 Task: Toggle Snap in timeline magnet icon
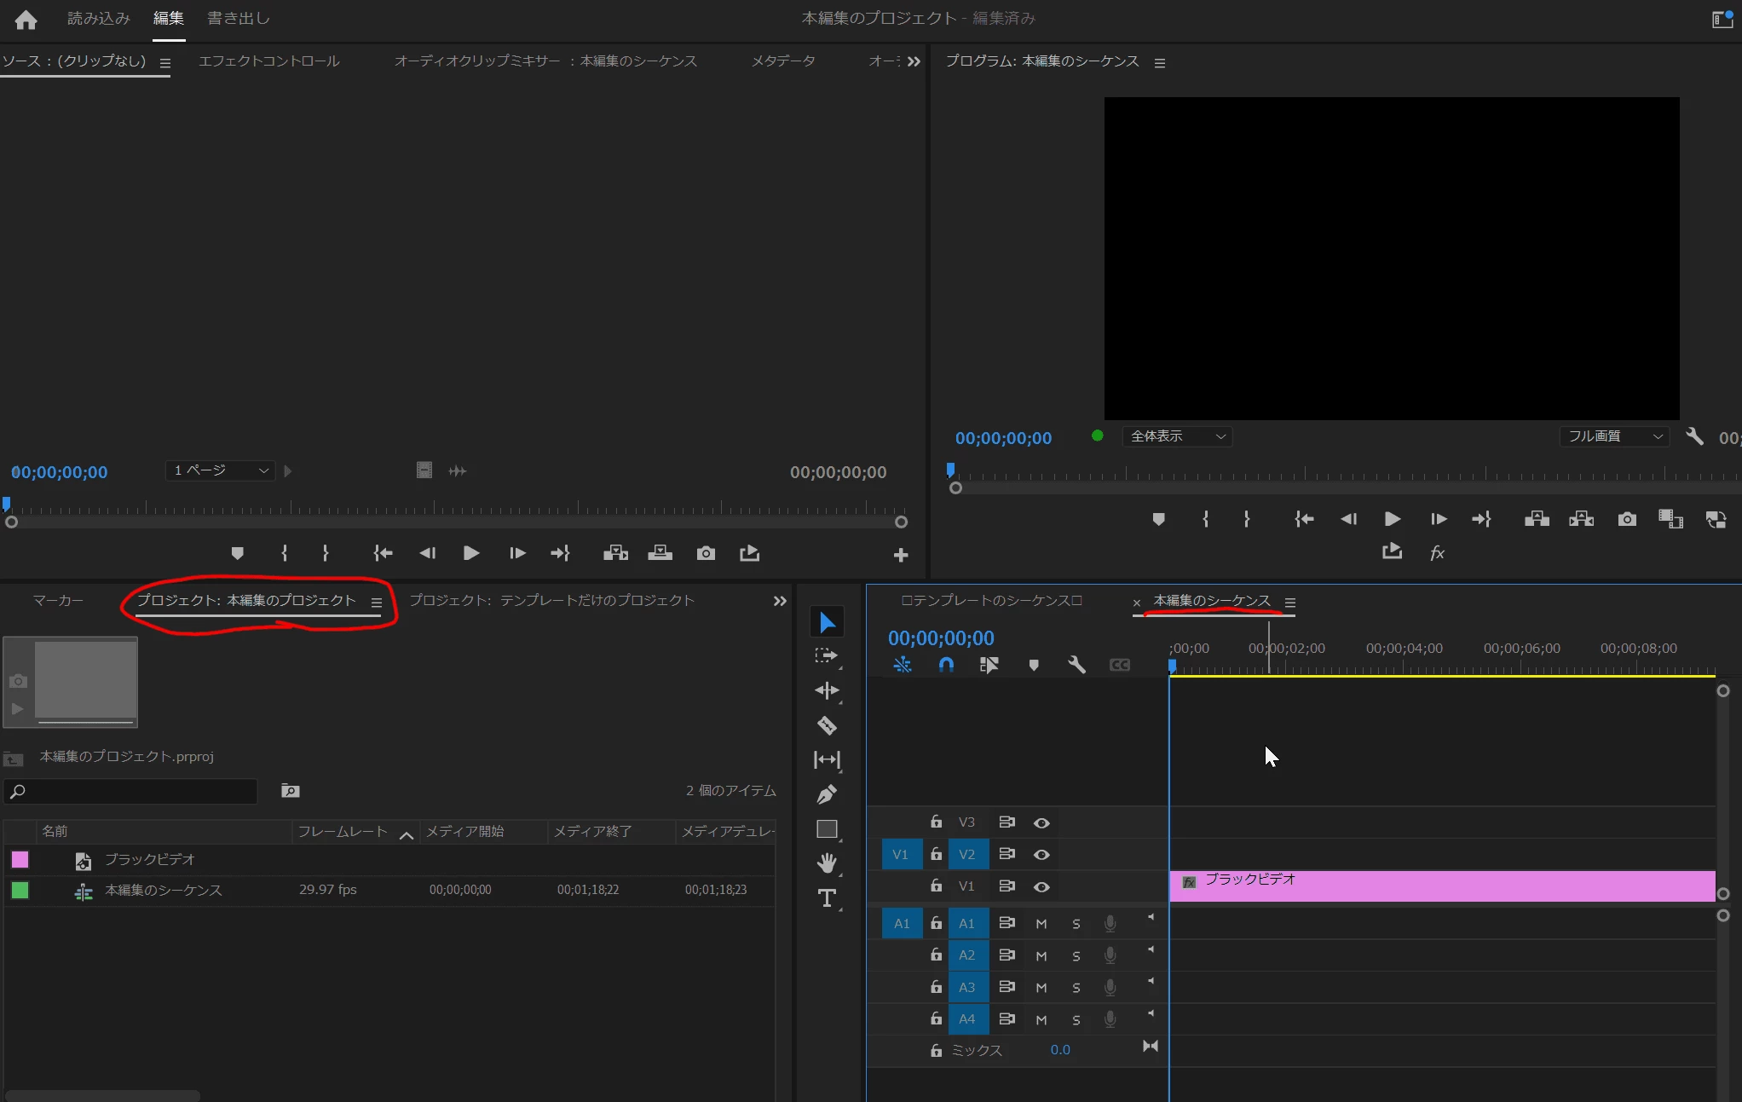[946, 665]
